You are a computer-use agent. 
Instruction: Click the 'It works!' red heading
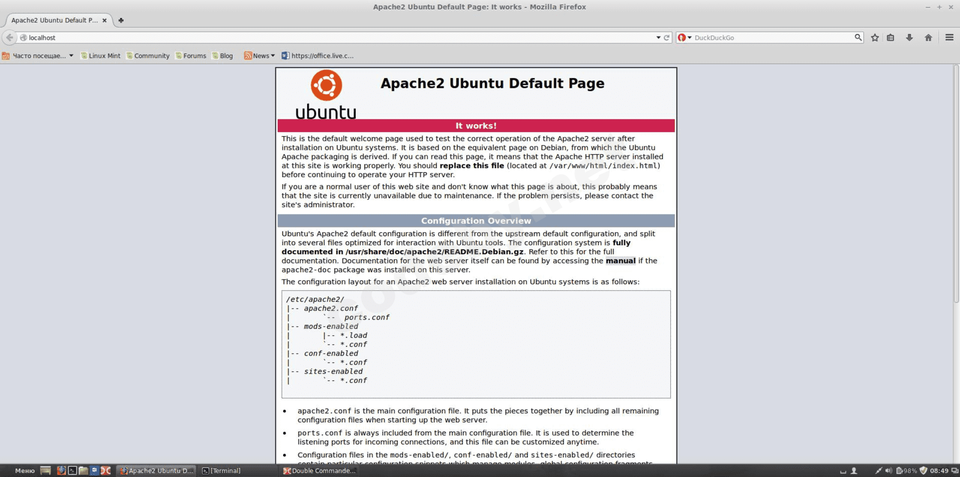(x=476, y=126)
